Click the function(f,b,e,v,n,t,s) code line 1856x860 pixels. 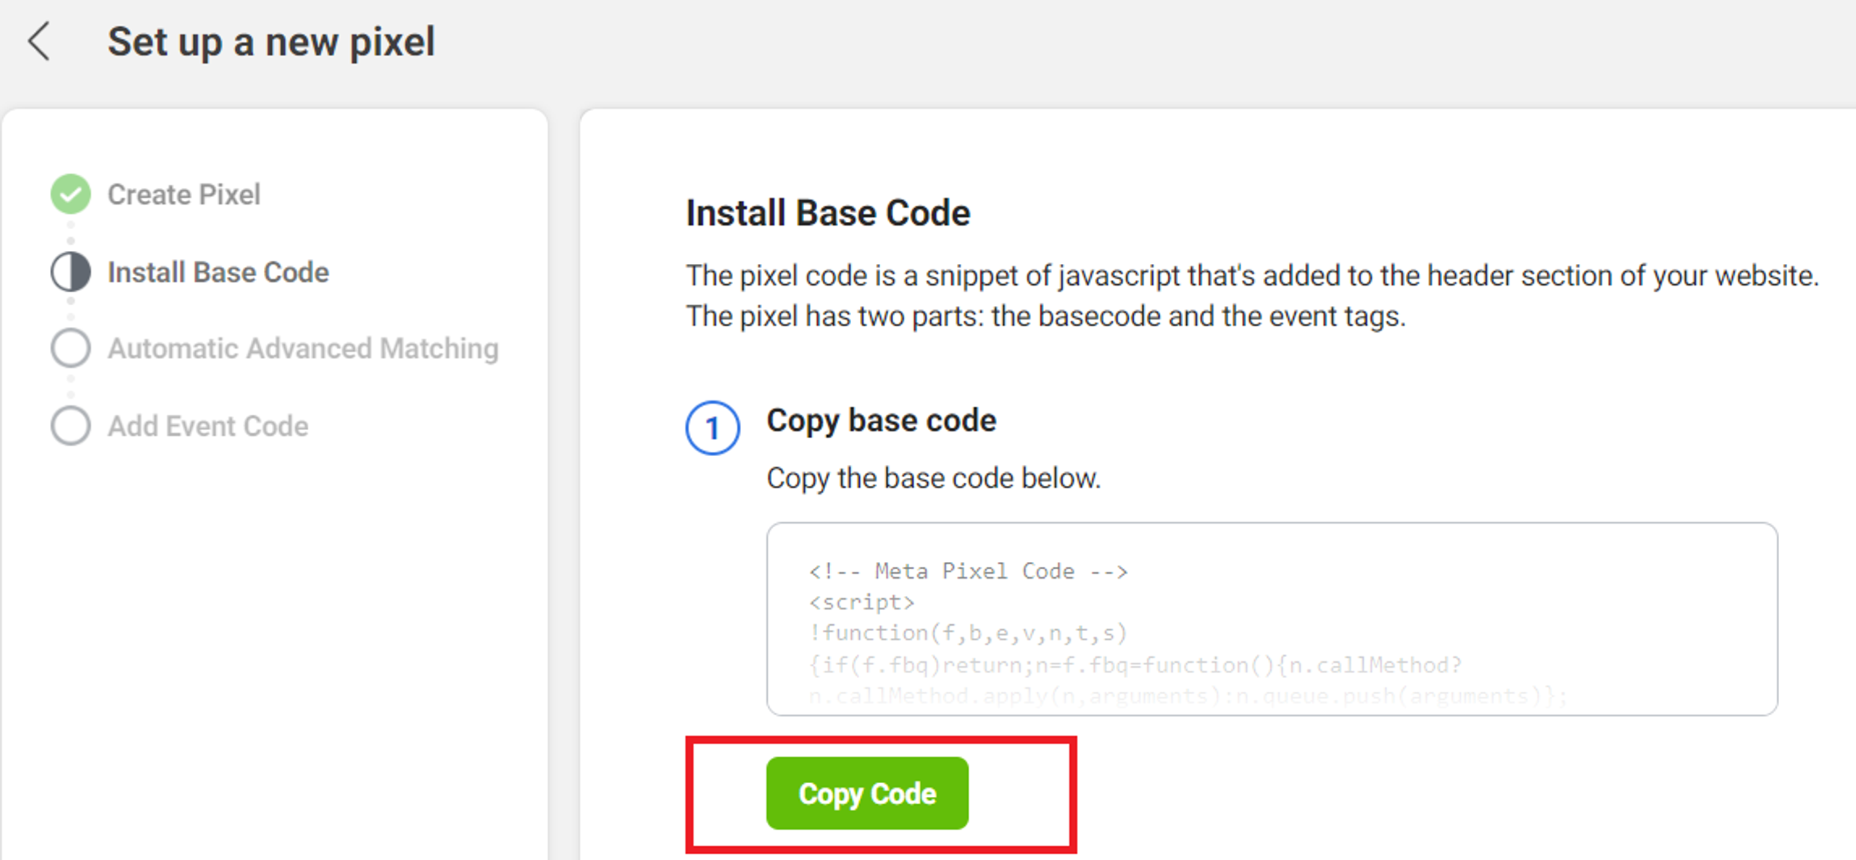pos(968,633)
